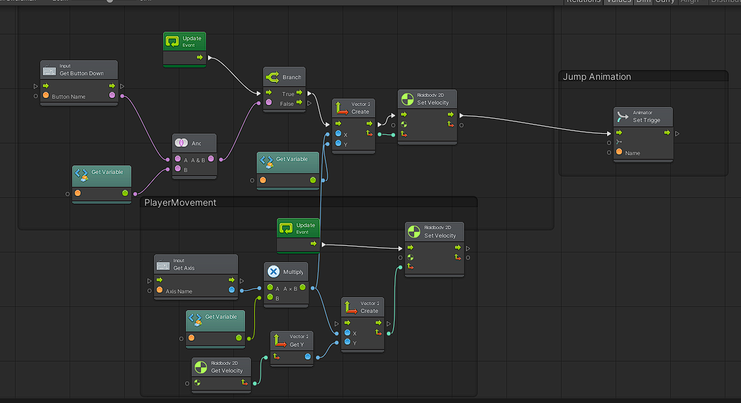This screenshot has height=403, width=741.
Task: Click the B input port on And node
Action: click(x=177, y=169)
